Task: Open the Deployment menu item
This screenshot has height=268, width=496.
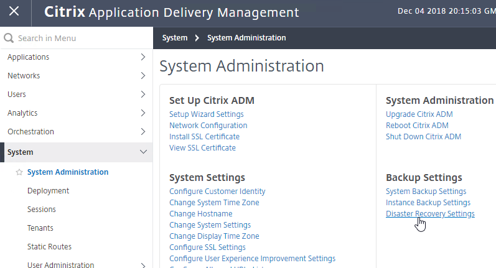Action: [x=48, y=190]
